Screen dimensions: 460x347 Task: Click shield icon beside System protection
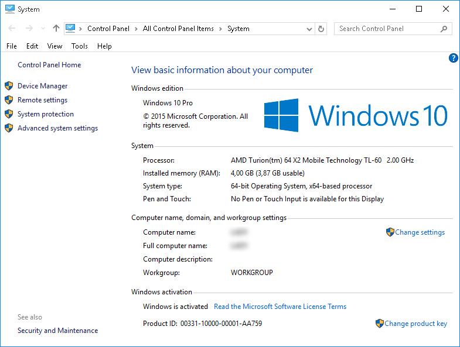click(9, 114)
